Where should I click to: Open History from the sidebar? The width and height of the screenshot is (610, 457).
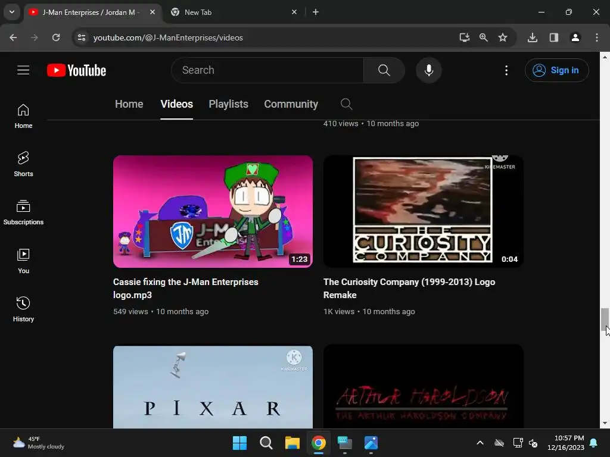[x=23, y=309]
